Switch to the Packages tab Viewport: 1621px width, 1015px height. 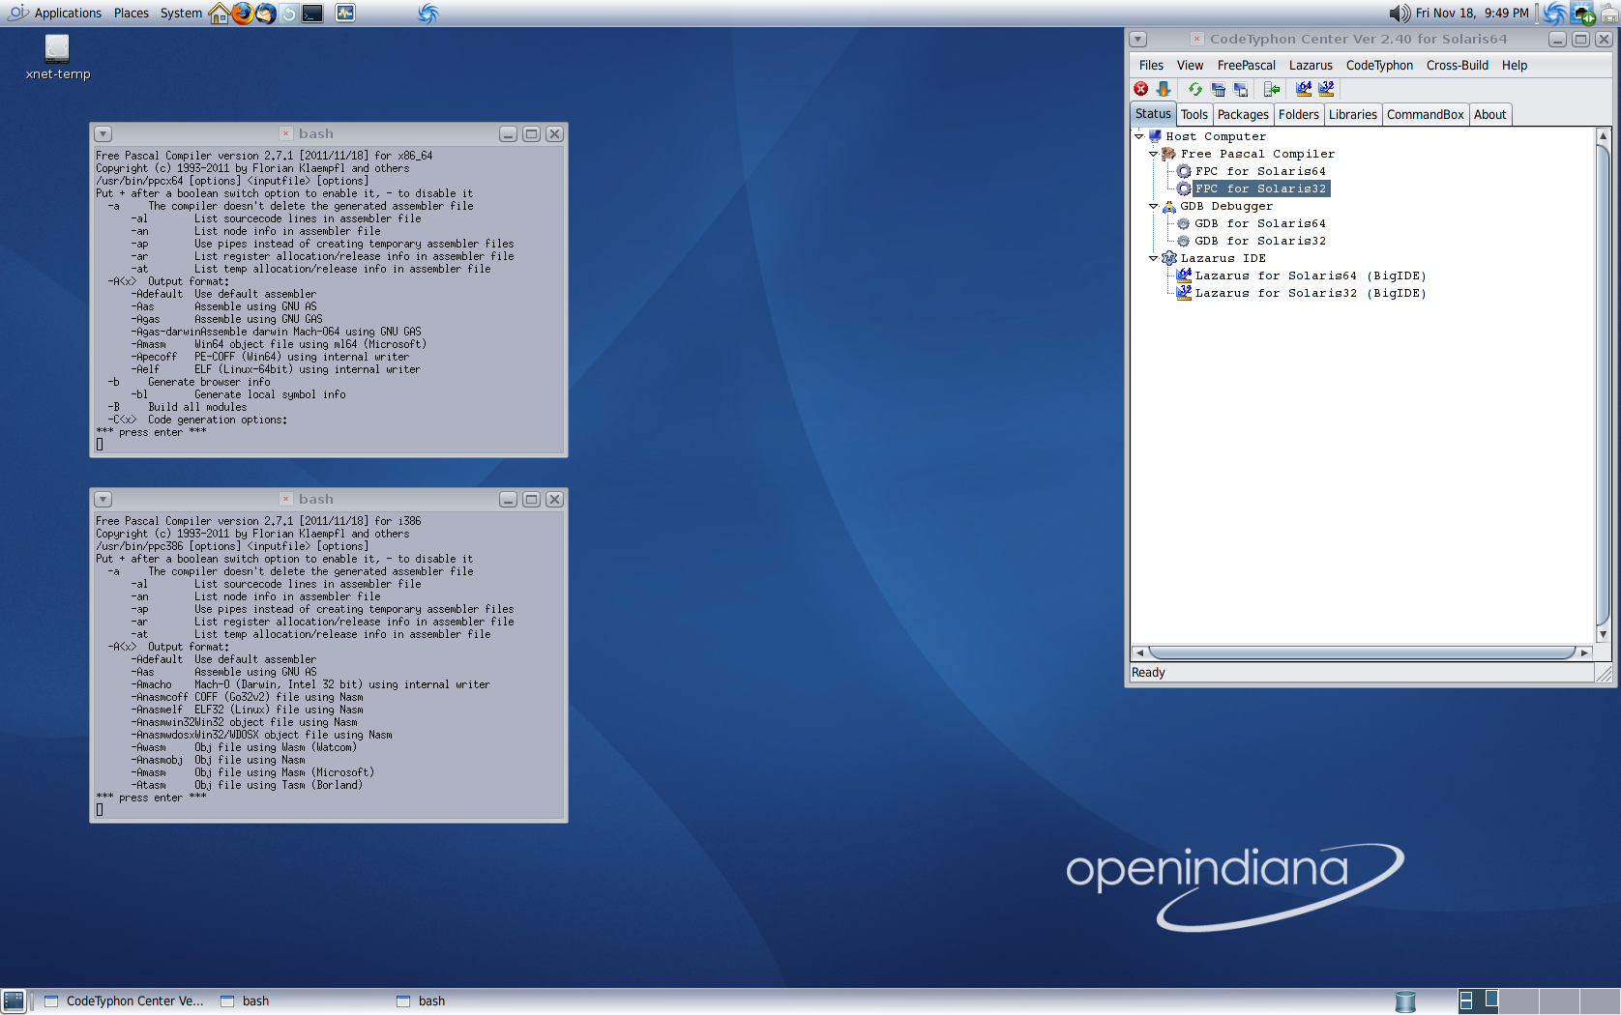(x=1243, y=115)
